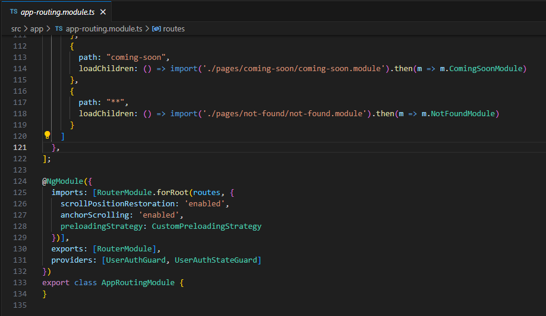Open the app breadcrumb segment
The height and width of the screenshot is (316, 546).
[x=37, y=29]
